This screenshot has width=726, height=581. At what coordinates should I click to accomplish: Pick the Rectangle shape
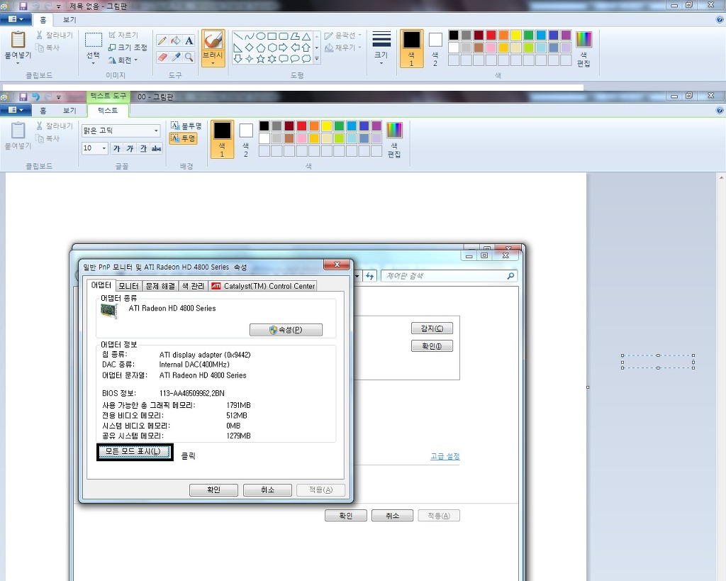tap(272, 36)
